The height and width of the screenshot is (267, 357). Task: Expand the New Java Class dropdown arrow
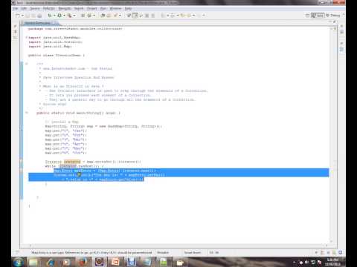pos(94,16)
